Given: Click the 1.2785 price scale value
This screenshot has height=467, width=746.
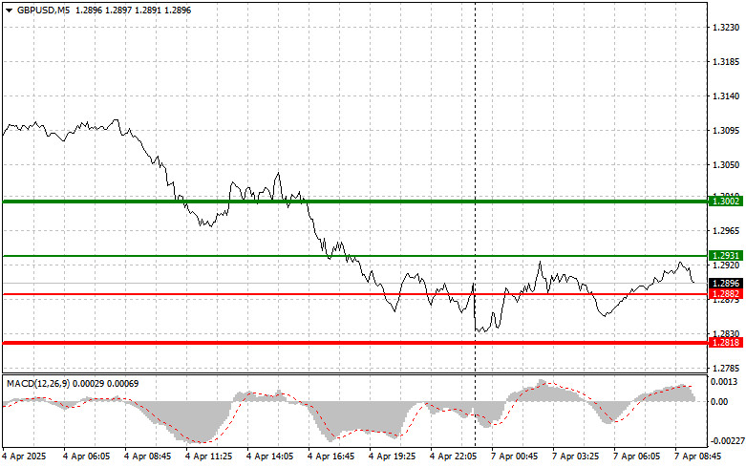Looking at the screenshot, I should click(726, 369).
